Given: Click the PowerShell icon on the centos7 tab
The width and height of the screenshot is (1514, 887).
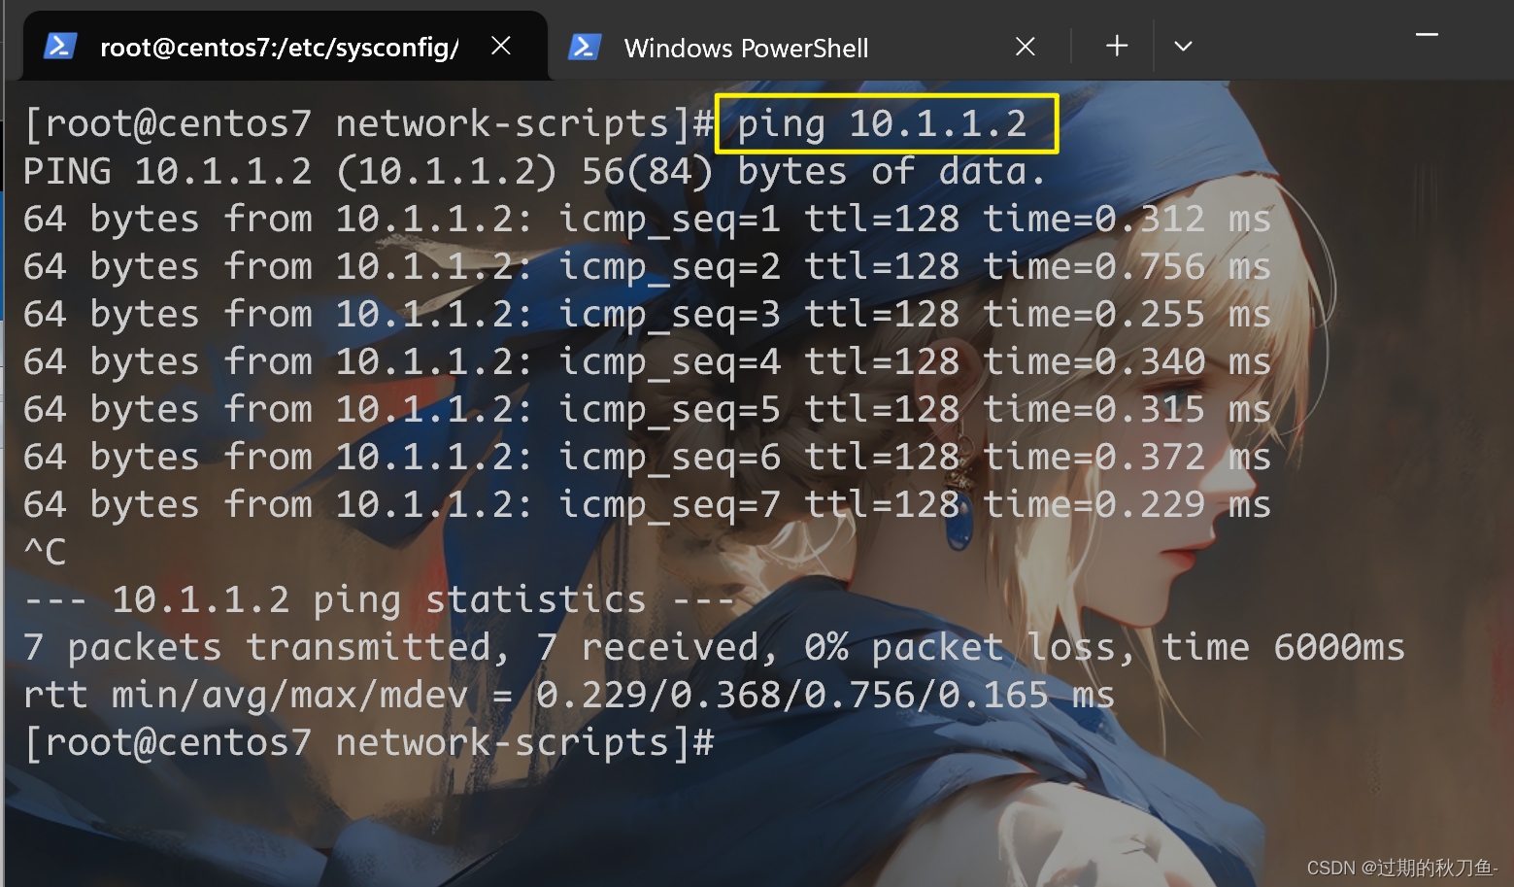Looking at the screenshot, I should pyautogui.click(x=59, y=46).
